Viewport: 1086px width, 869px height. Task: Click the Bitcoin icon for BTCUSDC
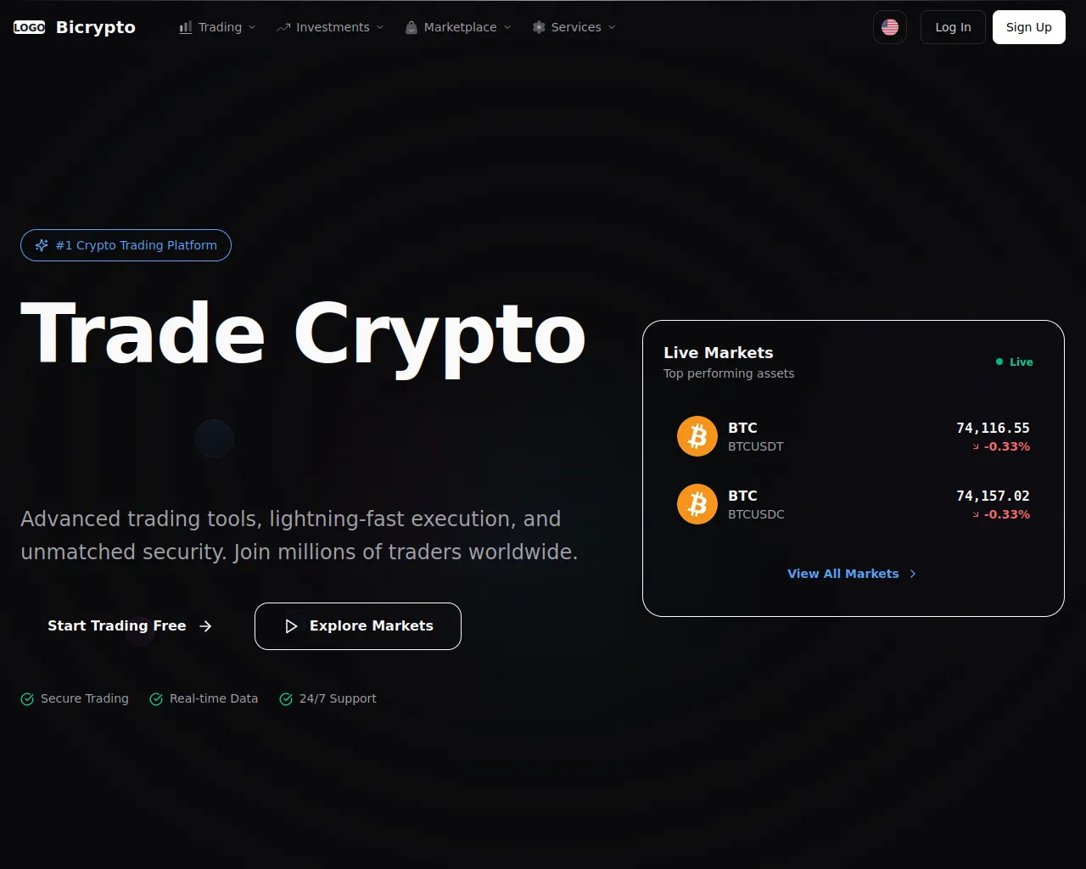click(697, 504)
